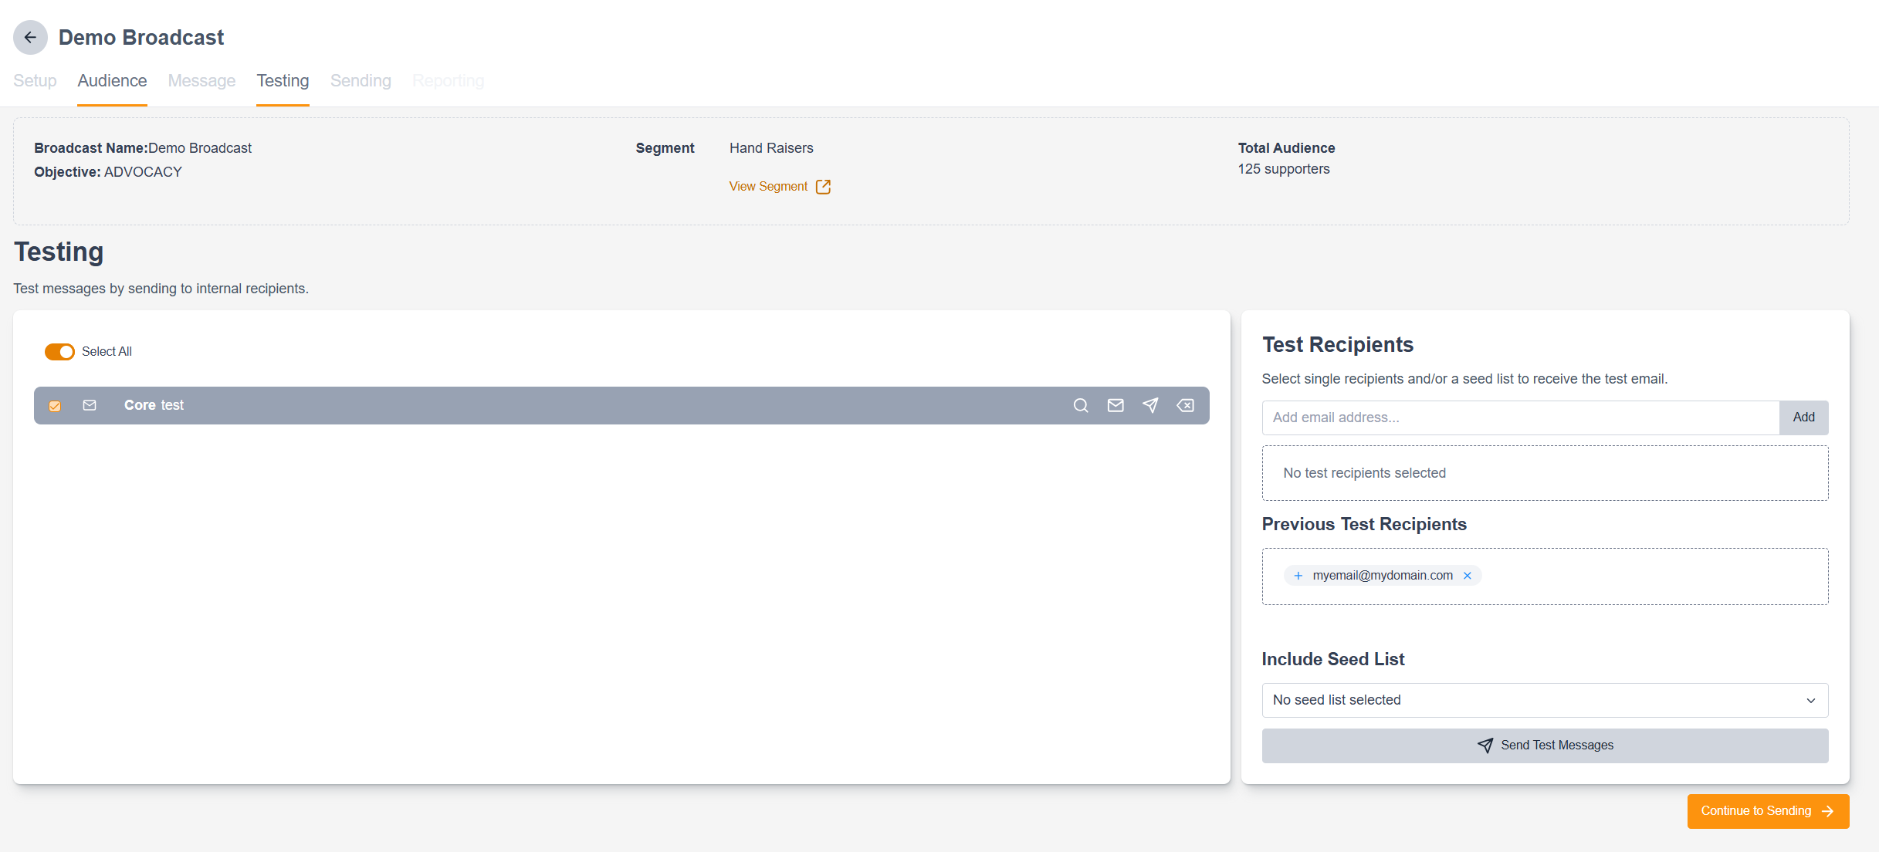
Task: Switch to the Setup tab
Action: point(35,81)
